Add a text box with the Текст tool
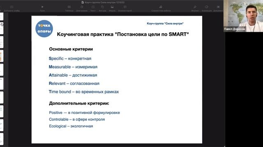The width and height of the screenshot is (263, 147). click(x=93, y=7)
